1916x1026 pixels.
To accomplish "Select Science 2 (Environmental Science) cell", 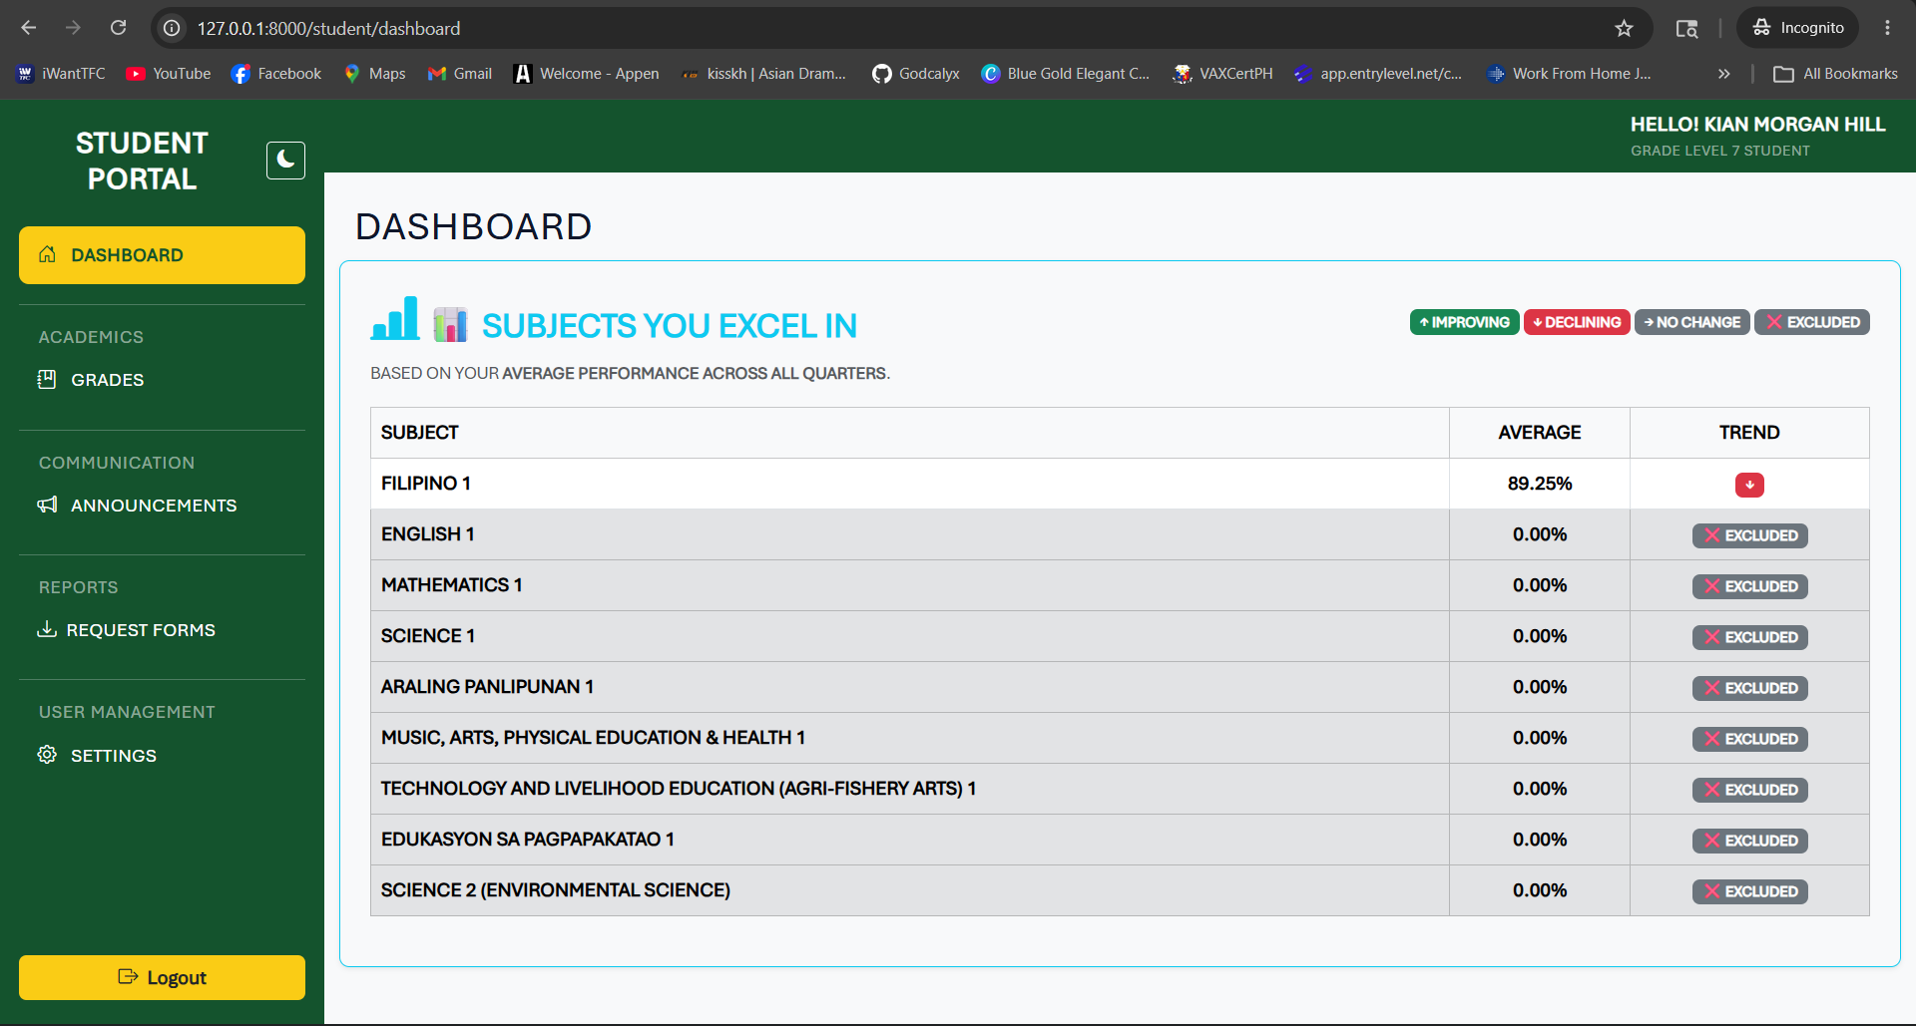I will click(x=909, y=890).
